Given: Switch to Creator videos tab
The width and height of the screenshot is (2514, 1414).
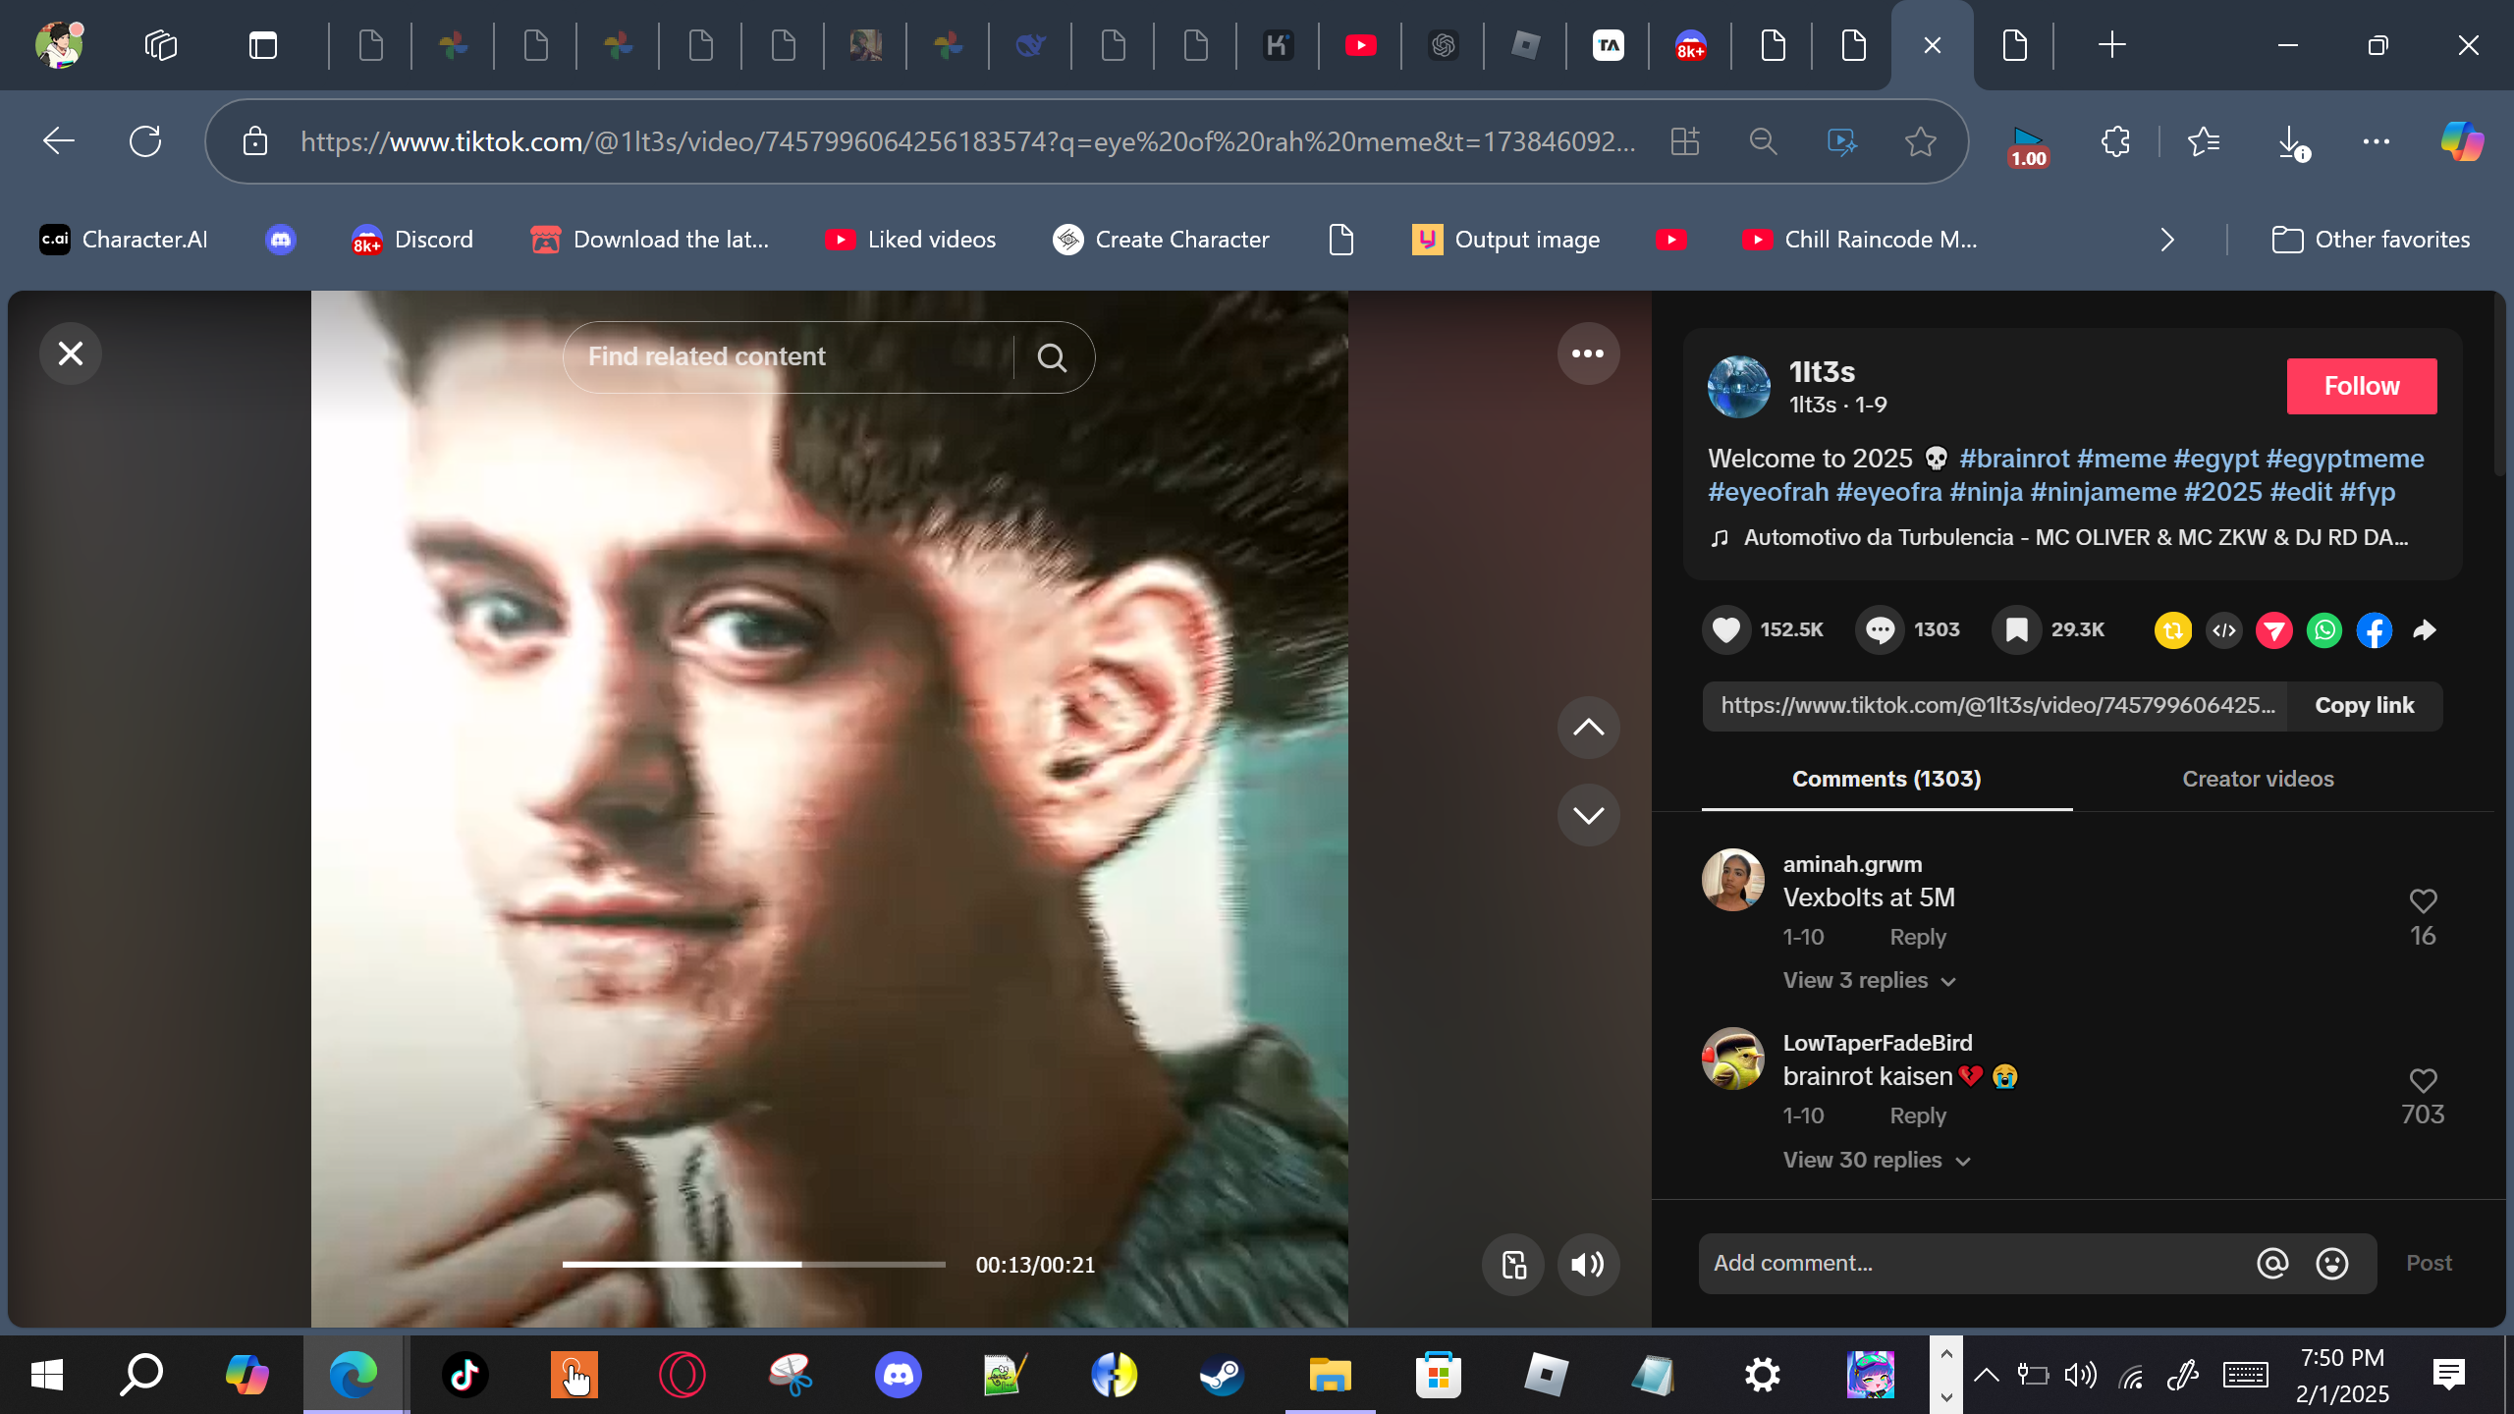Looking at the screenshot, I should point(2258,779).
